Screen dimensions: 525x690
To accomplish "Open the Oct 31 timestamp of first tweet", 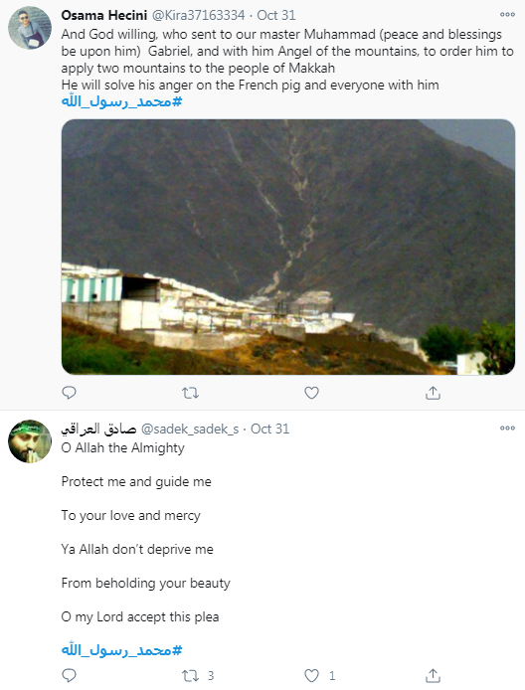I will point(276,15).
